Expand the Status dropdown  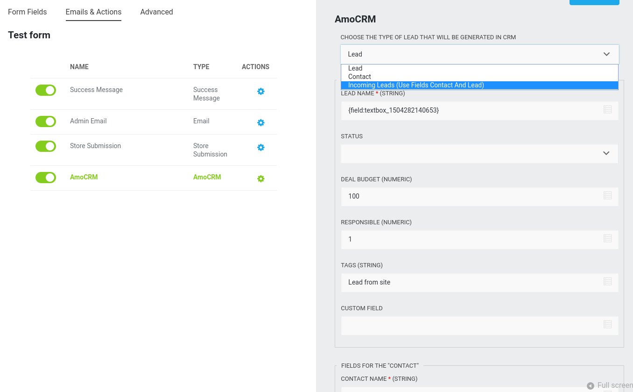click(479, 154)
